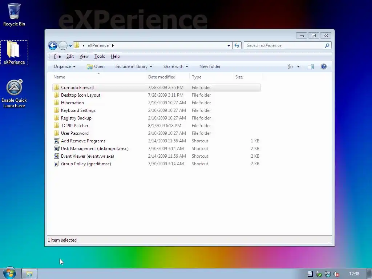
Task: Select the User Password folder icon
Action: coord(56,133)
